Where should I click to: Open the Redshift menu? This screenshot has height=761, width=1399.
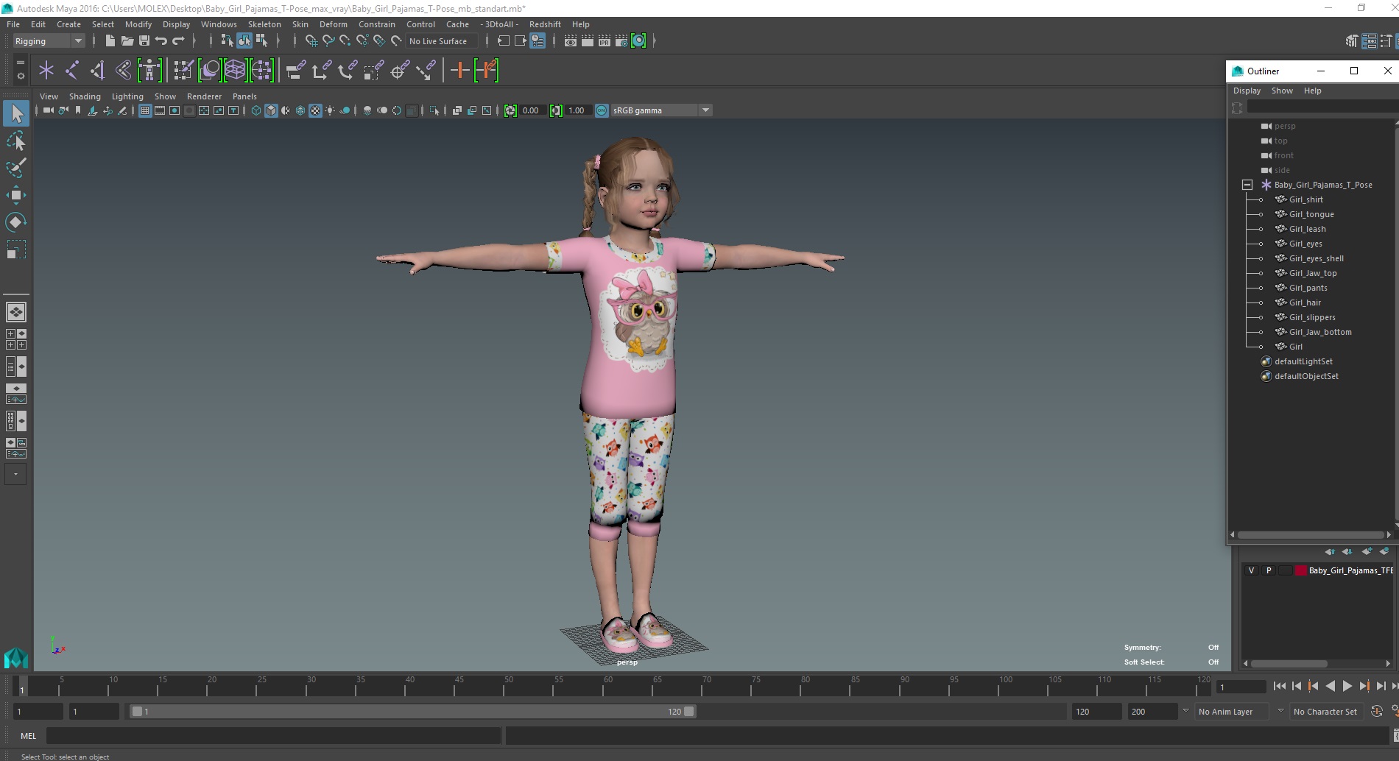tap(545, 24)
